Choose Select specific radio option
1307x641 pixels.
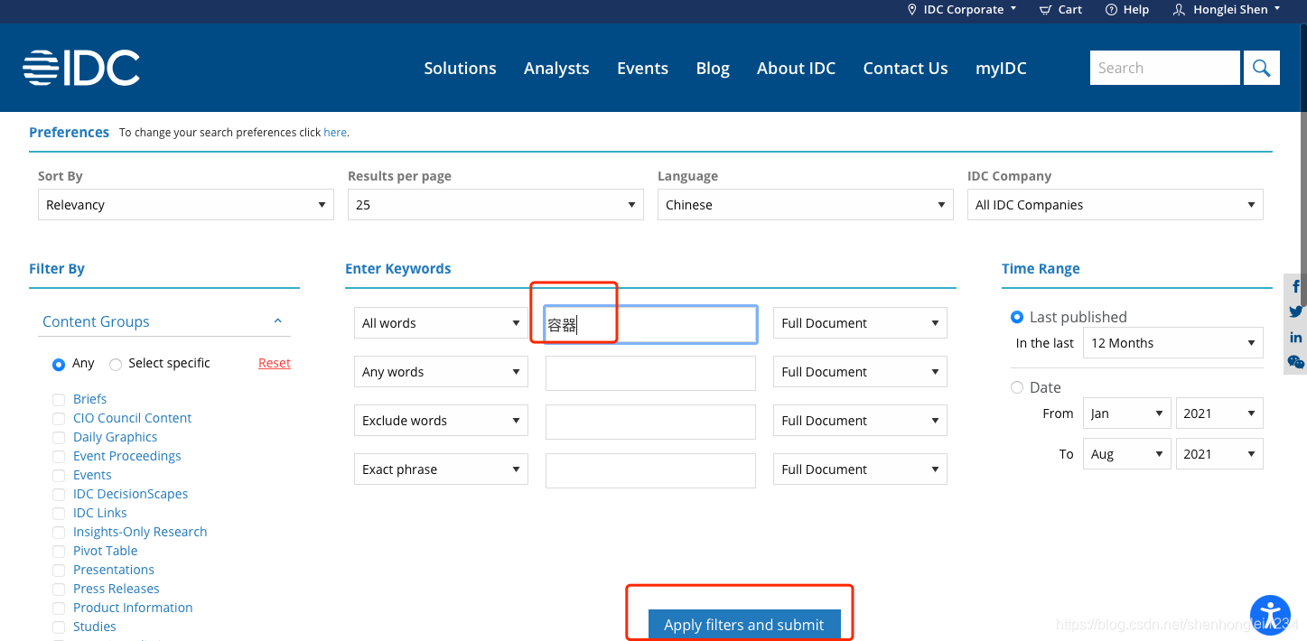point(116,364)
